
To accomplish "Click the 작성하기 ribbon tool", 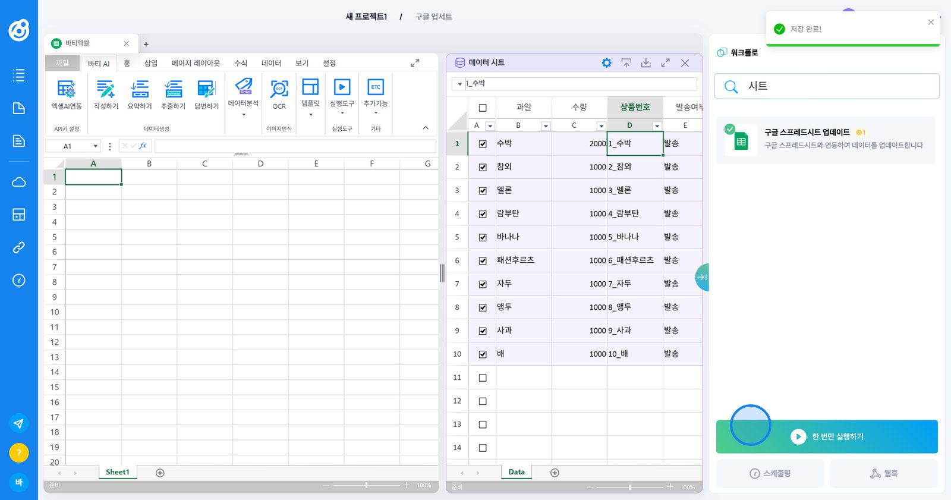I will (x=106, y=95).
